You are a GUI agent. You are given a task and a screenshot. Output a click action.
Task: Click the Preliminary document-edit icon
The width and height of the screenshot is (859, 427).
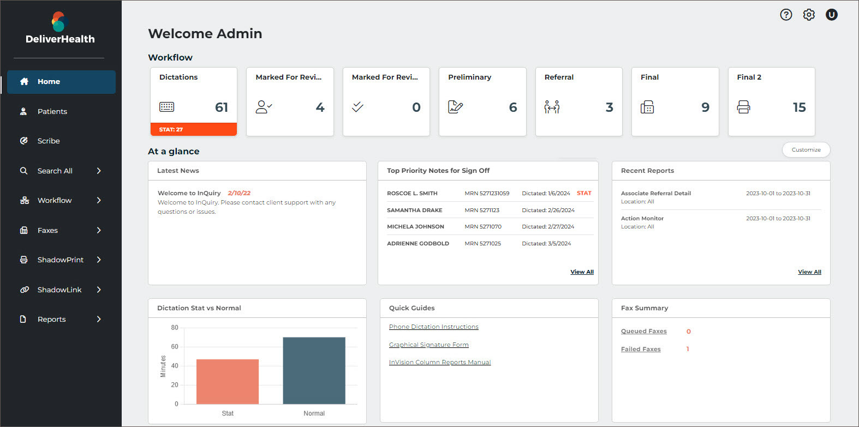pyautogui.click(x=455, y=107)
